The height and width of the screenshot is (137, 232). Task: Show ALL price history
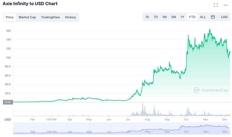(203, 17)
